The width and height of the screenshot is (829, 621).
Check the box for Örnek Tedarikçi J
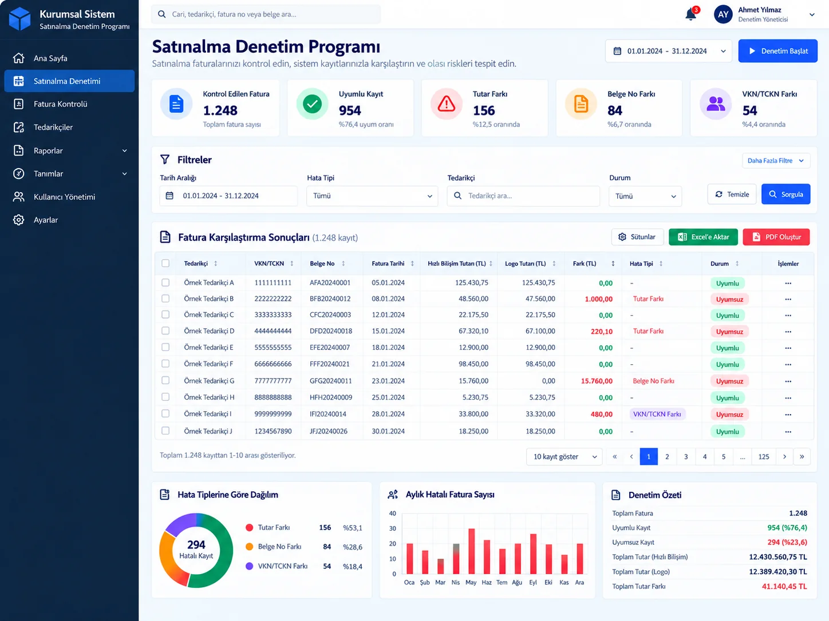point(165,431)
